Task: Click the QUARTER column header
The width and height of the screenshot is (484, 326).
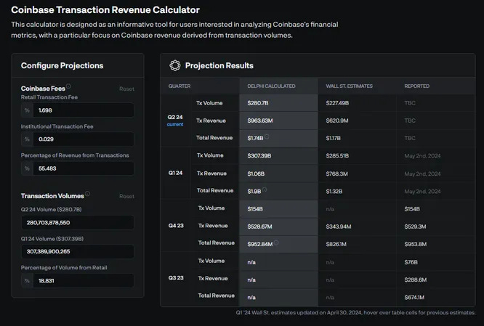Action: coord(180,86)
